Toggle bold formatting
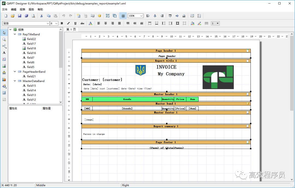Screen dimensions: 295x188 pyautogui.click(x=62, y=23)
